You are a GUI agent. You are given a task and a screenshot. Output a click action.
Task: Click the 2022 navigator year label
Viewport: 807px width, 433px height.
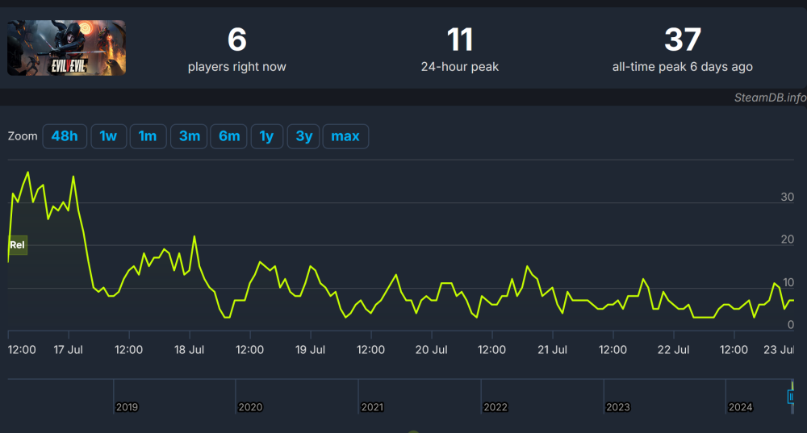(x=495, y=407)
